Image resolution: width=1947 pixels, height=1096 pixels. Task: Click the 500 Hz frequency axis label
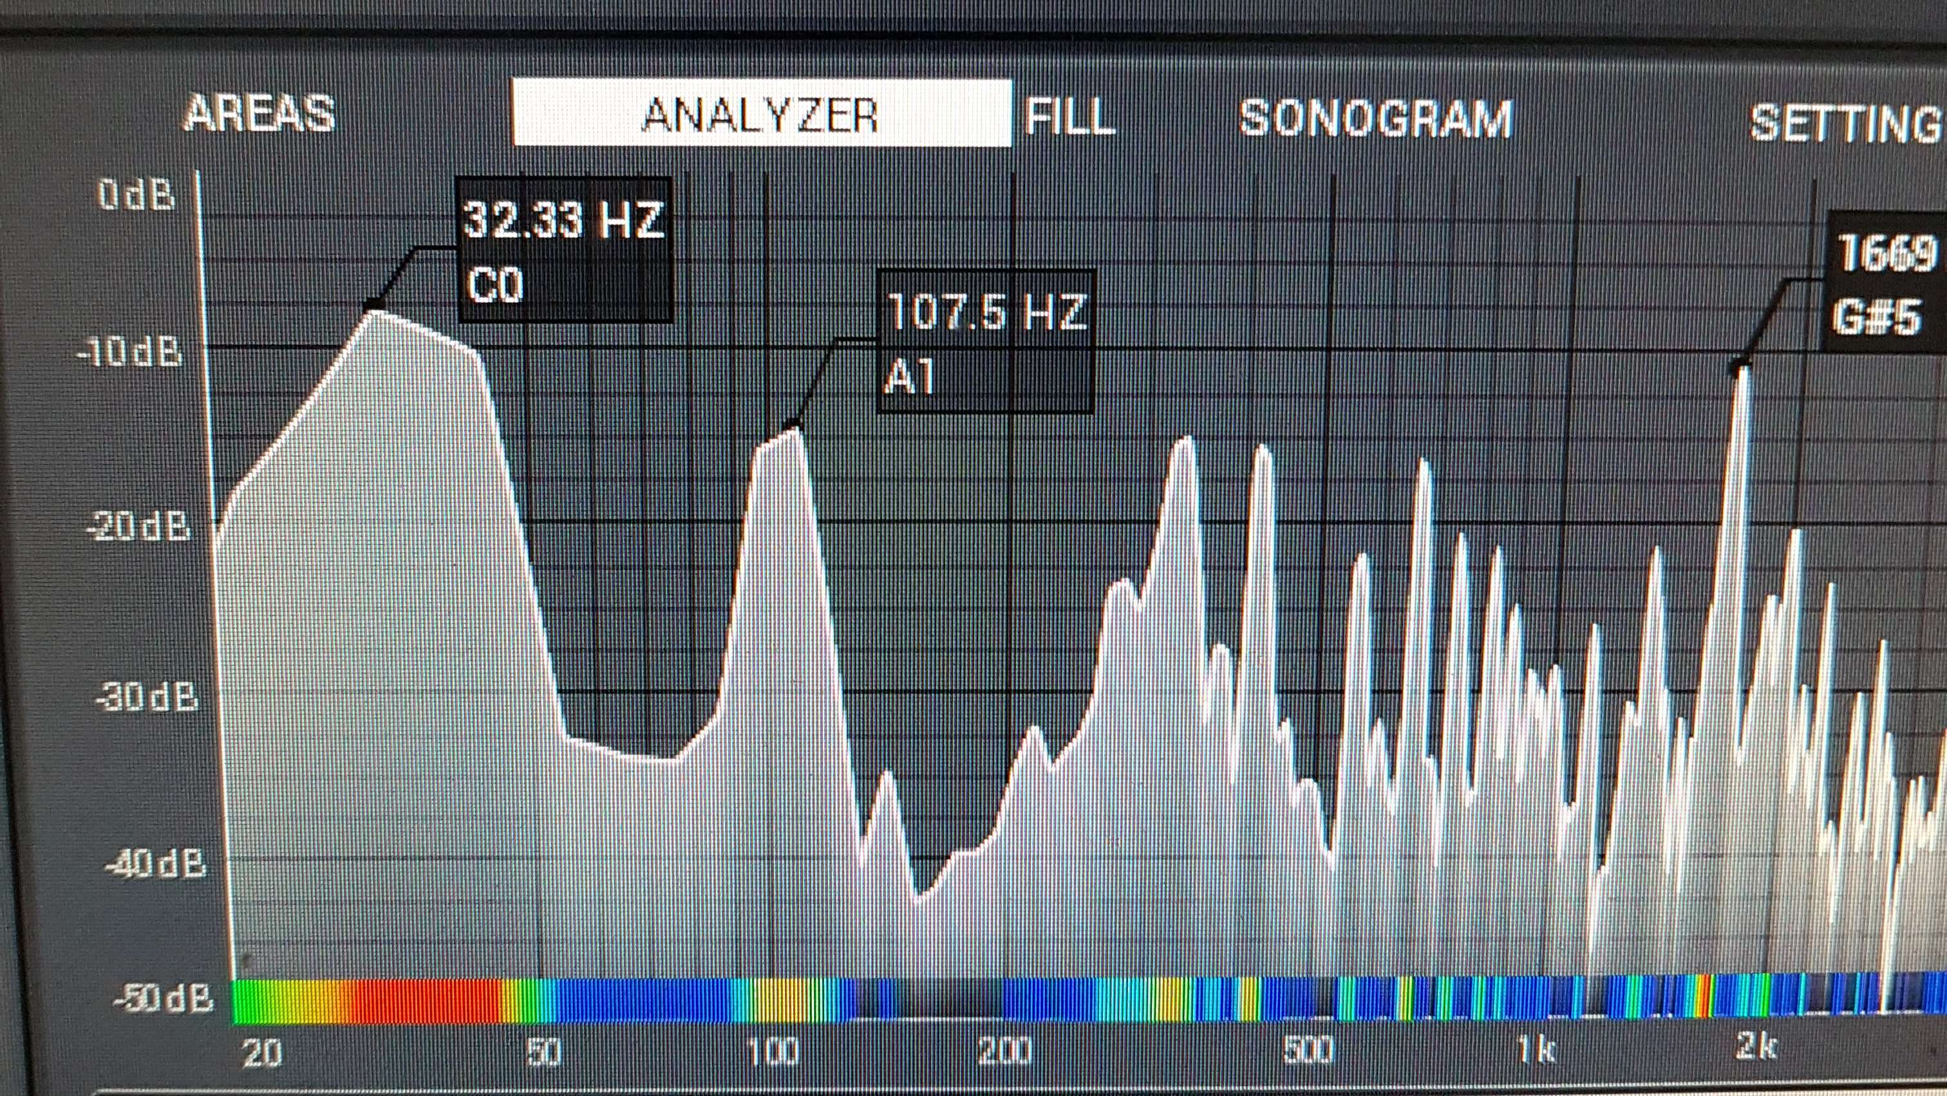coord(1309,1050)
